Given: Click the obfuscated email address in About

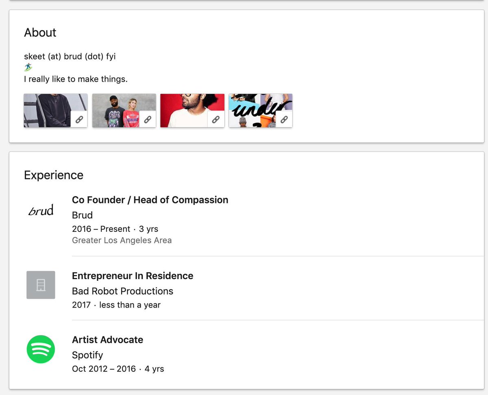Looking at the screenshot, I should 70,56.
